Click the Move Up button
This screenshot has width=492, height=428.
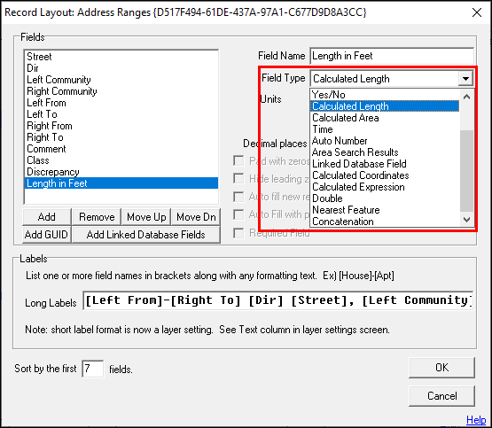tap(146, 217)
